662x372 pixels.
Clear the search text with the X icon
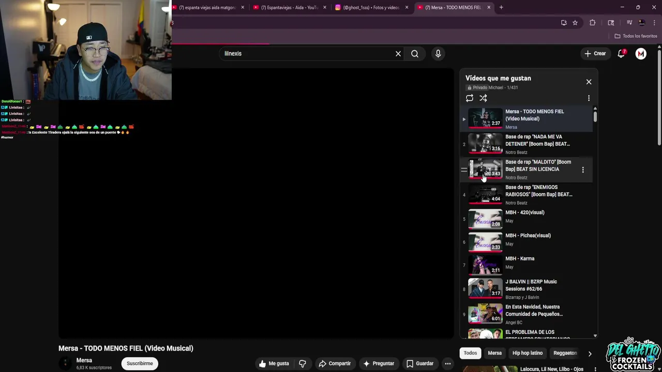click(398, 54)
